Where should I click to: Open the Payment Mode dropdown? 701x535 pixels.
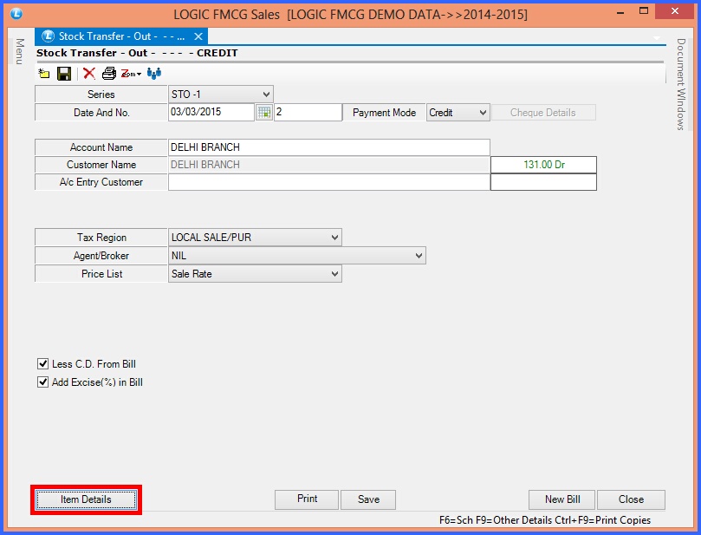[x=482, y=113]
